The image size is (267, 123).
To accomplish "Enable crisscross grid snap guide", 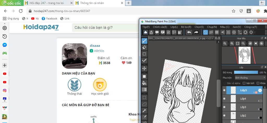I will pyautogui.click(x=217, y=32).
